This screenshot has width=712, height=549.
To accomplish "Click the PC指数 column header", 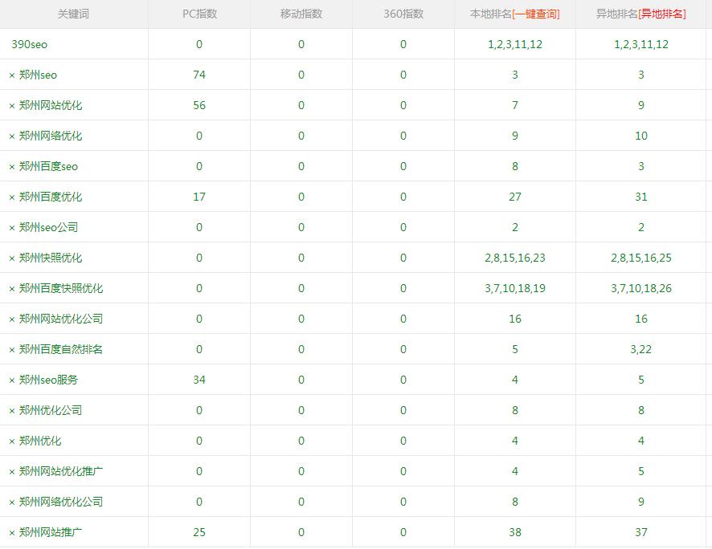I will point(199,14).
